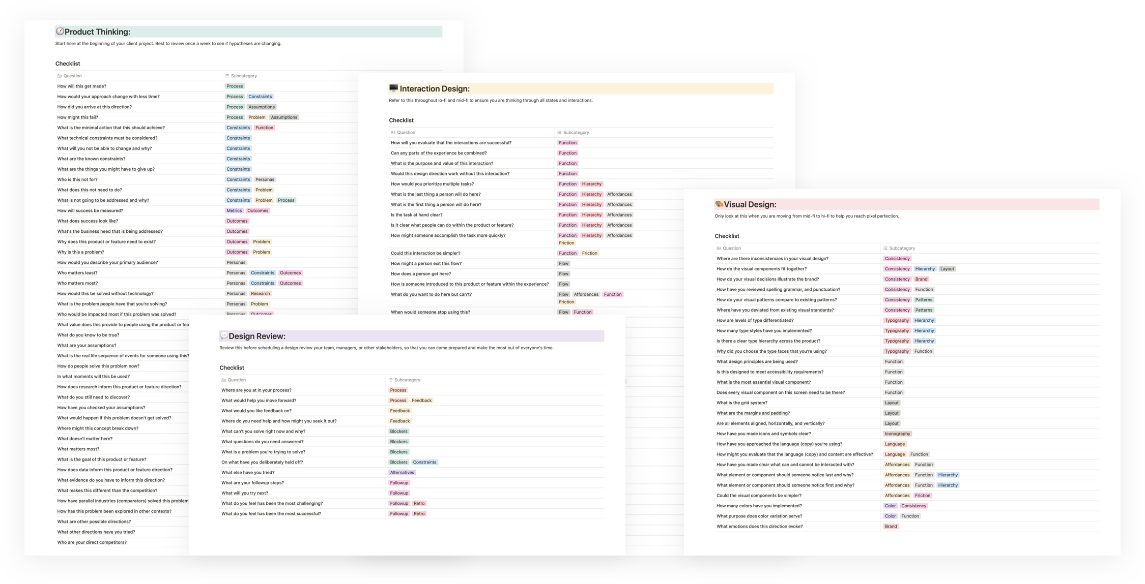The width and height of the screenshot is (1145, 584).
Task: Open the row 'How might a person exit this flow?'
Action: (x=426, y=264)
